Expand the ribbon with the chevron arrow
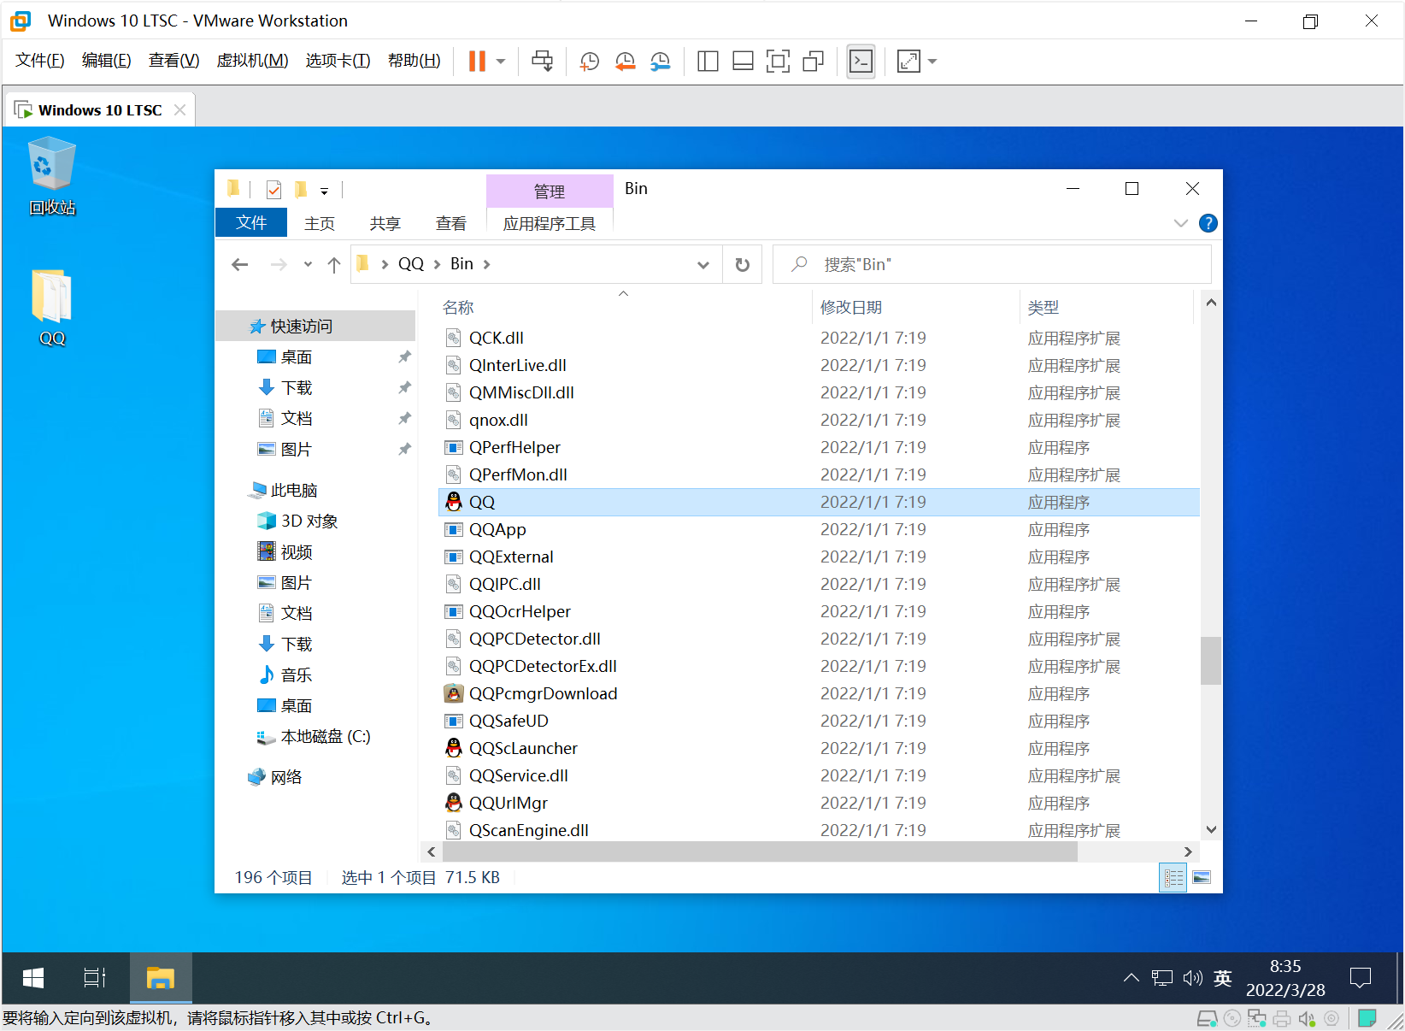1405x1031 pixels. pyautogui.click(x=1180, y=223)
